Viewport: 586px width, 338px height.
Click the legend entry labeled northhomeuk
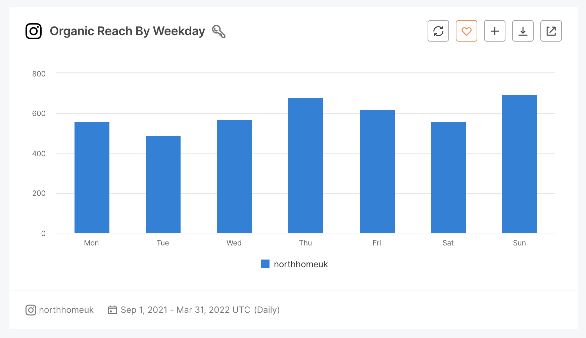[300, 264]
